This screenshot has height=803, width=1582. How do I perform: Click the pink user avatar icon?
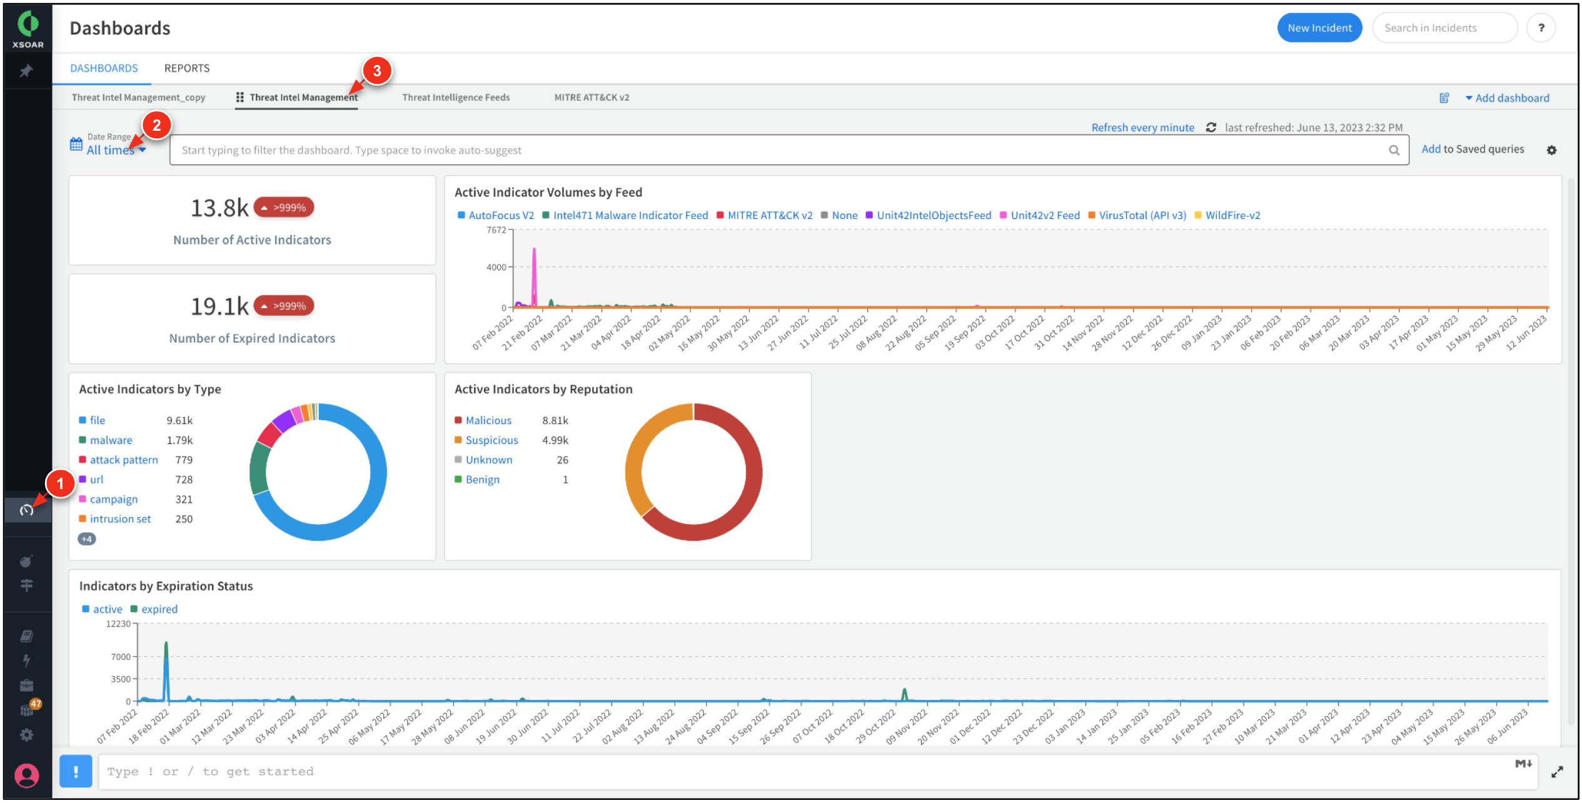coord(26,777)
